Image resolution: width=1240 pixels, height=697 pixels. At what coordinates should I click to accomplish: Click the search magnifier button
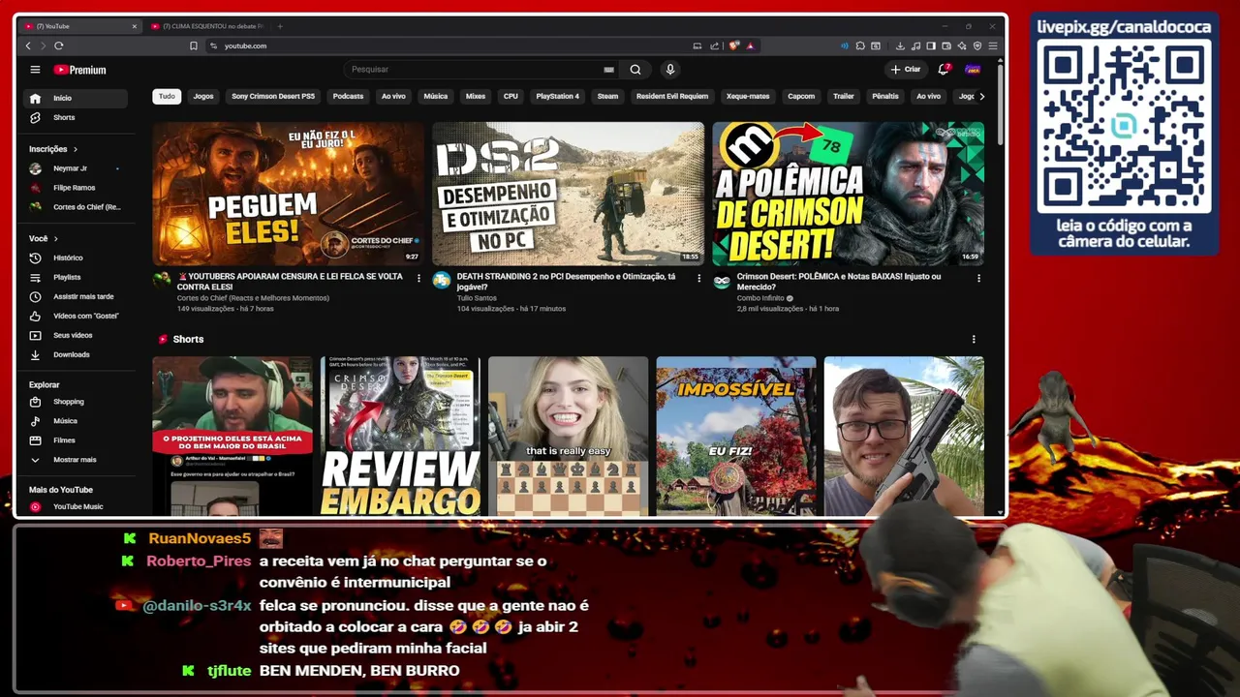pyautogui.click(x=635, y=70)
